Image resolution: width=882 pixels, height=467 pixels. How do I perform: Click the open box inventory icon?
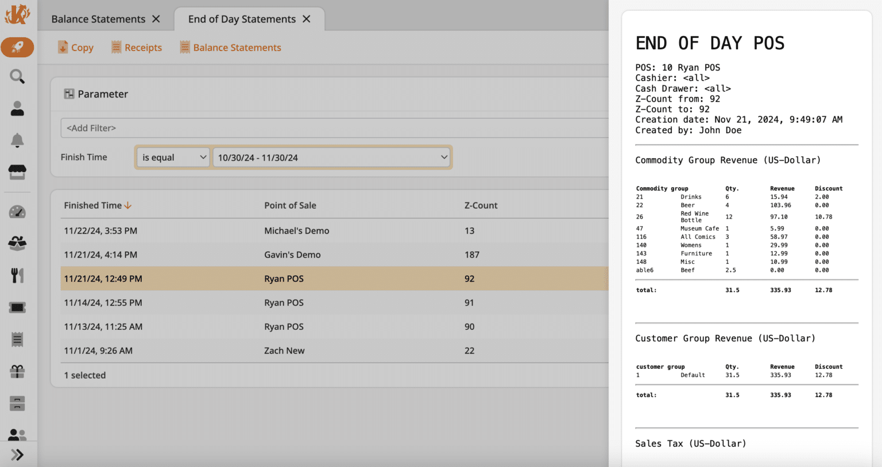pyautogui.click(x=17, y=244)
